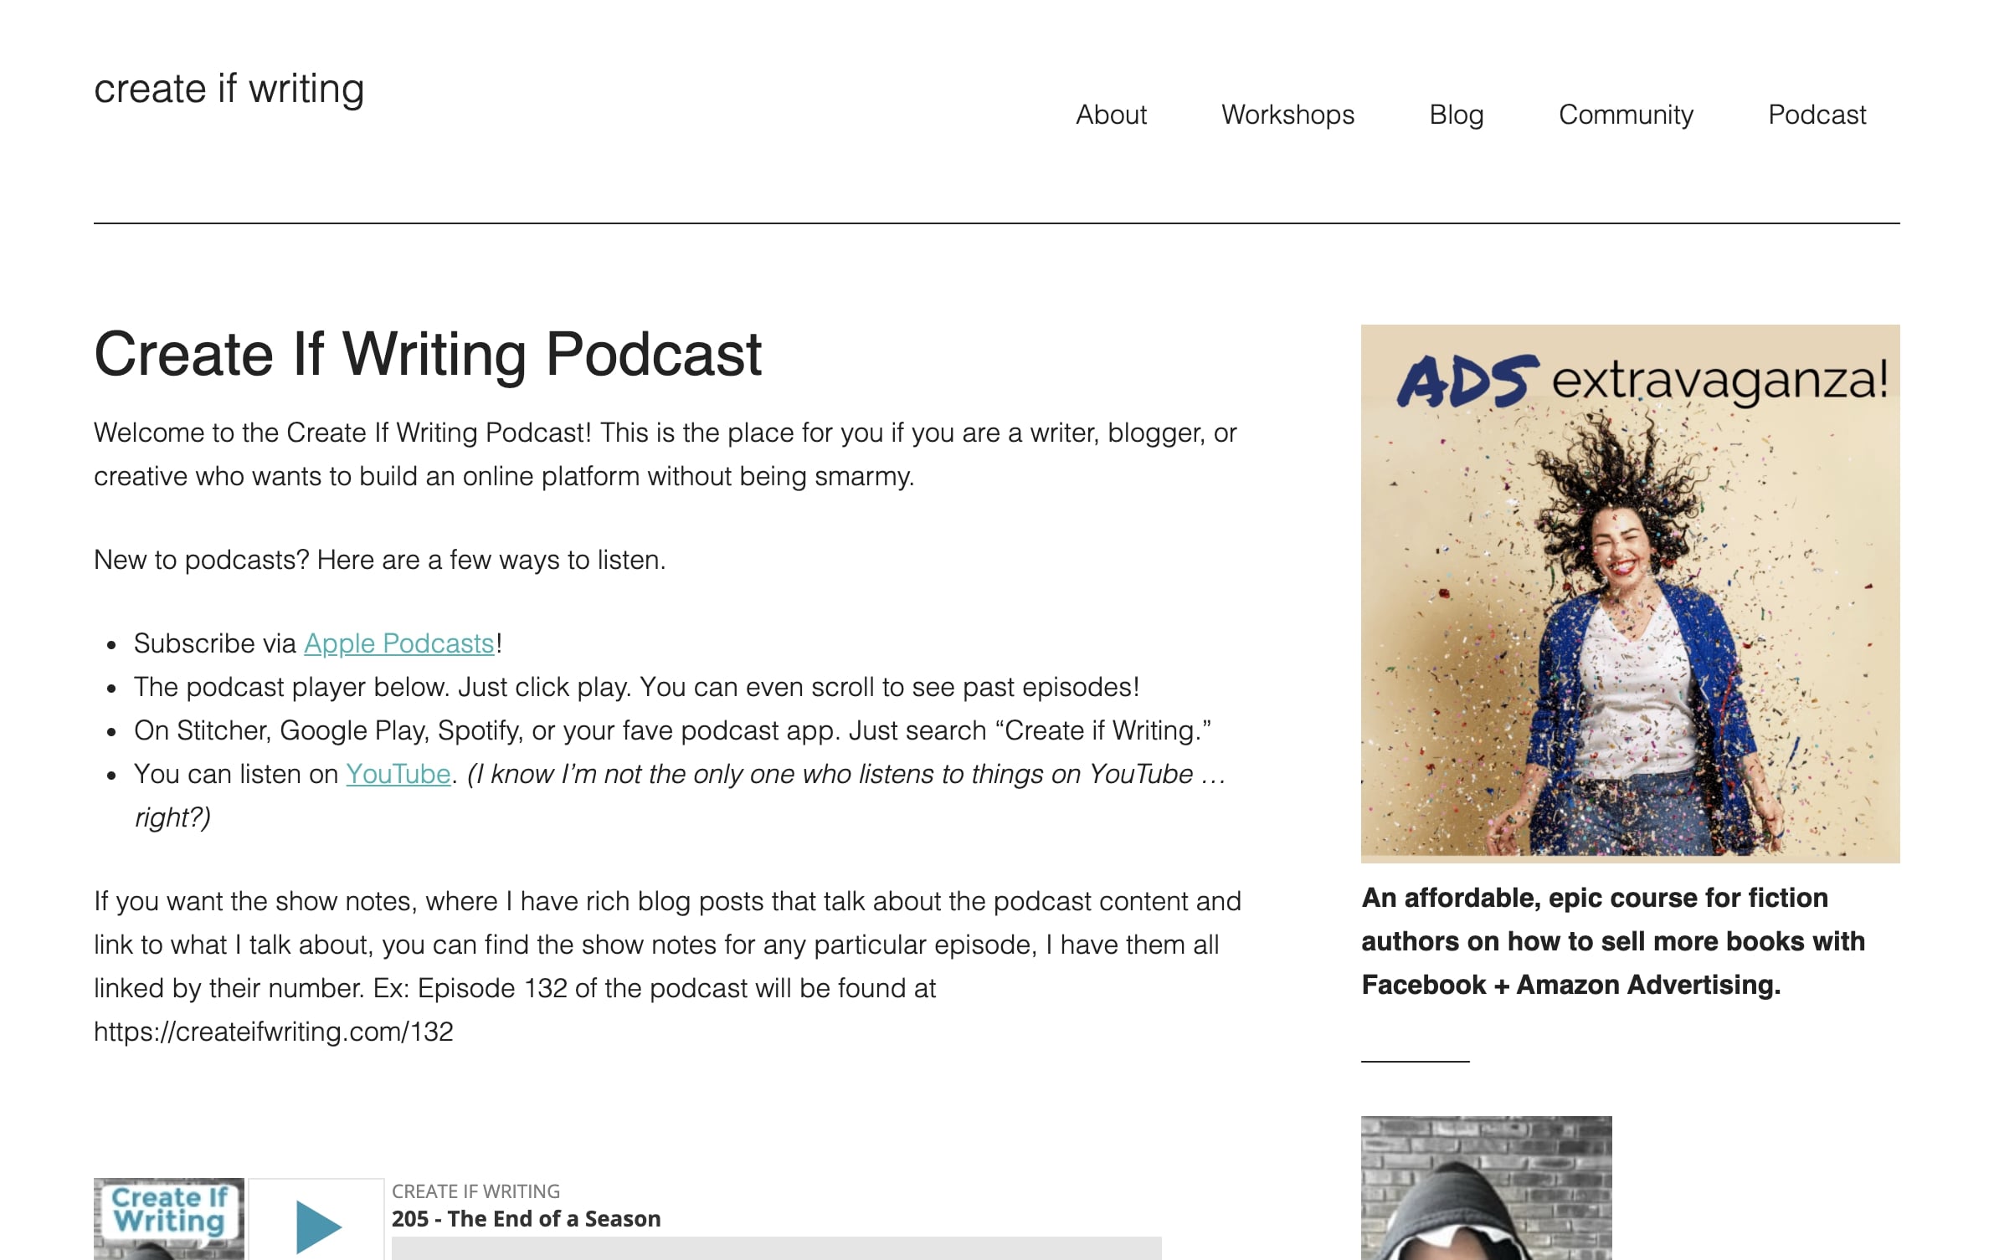Click the 'New to podcasts?' sentence
Viewport: 1994px width, 1260px height.
[x=379, y=560]
